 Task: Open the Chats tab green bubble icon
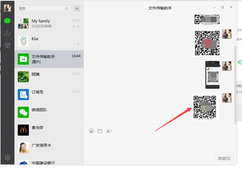click(7, 21)
